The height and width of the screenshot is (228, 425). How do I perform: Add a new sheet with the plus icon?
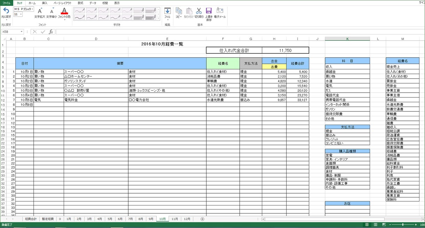[202, 219]
